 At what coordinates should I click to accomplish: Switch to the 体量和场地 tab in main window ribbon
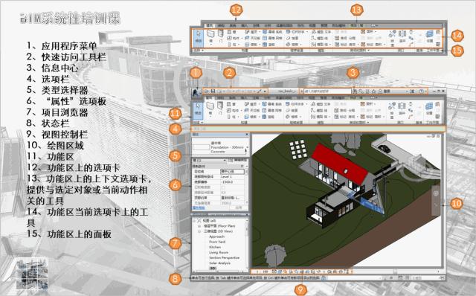(284, 97)
